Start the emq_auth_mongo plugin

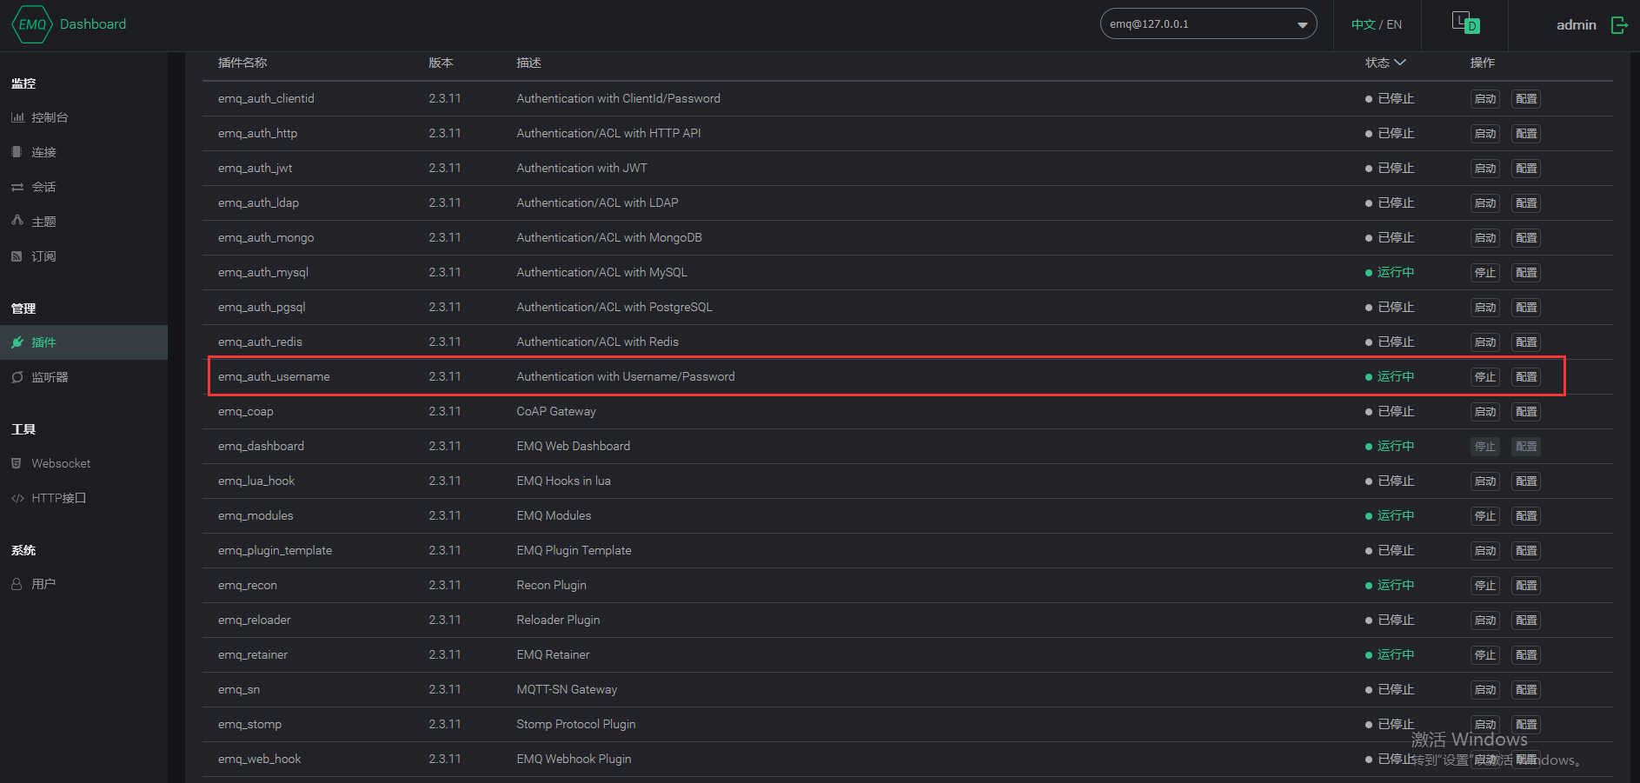tap(1485, 238)
